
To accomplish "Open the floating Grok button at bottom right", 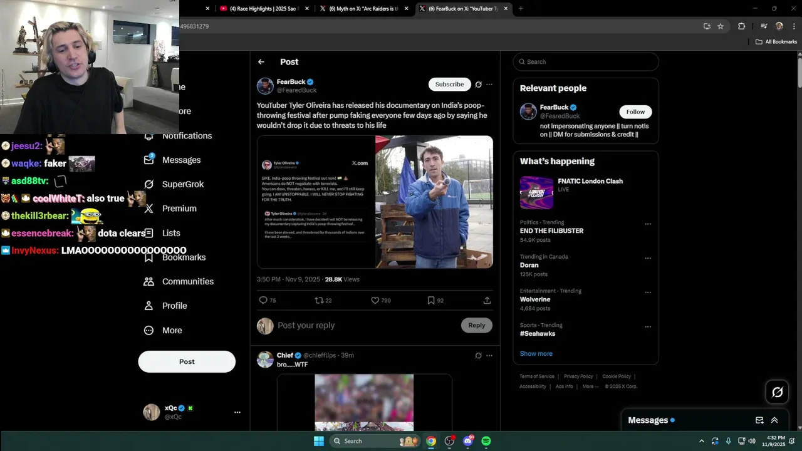I will (778, 392).
